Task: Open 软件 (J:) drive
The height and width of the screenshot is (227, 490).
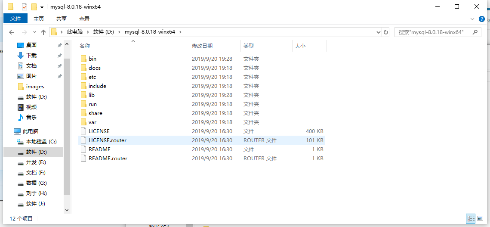Action: [35, 203]
